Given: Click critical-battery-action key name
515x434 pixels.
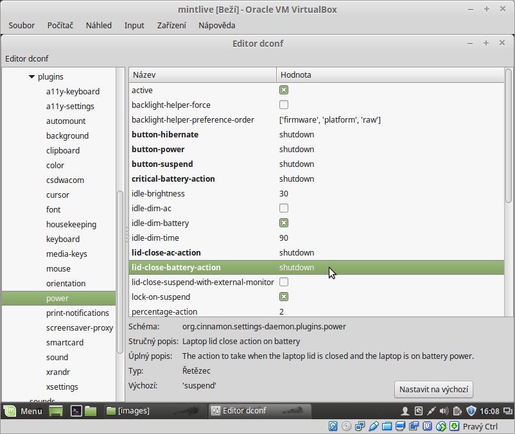Looking at the screenshot, I should click(x=173, y=179).
